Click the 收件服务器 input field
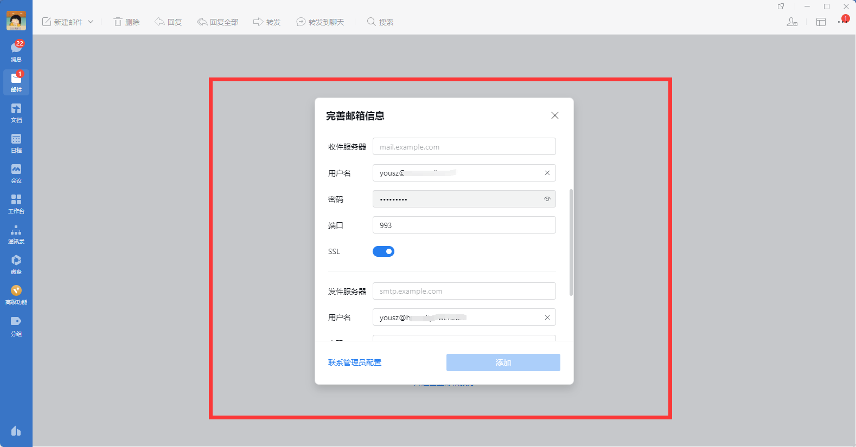The height and width of the screenshot is (447, 856). [464, 147]
